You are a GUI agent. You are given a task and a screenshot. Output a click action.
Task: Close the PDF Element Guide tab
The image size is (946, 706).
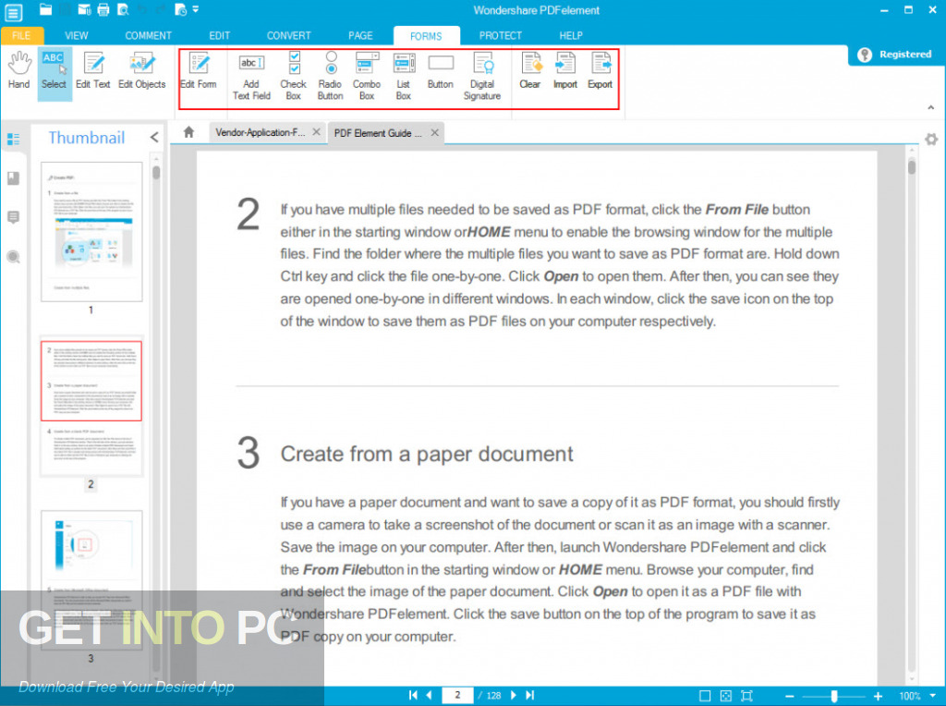[x=435, y=132]
